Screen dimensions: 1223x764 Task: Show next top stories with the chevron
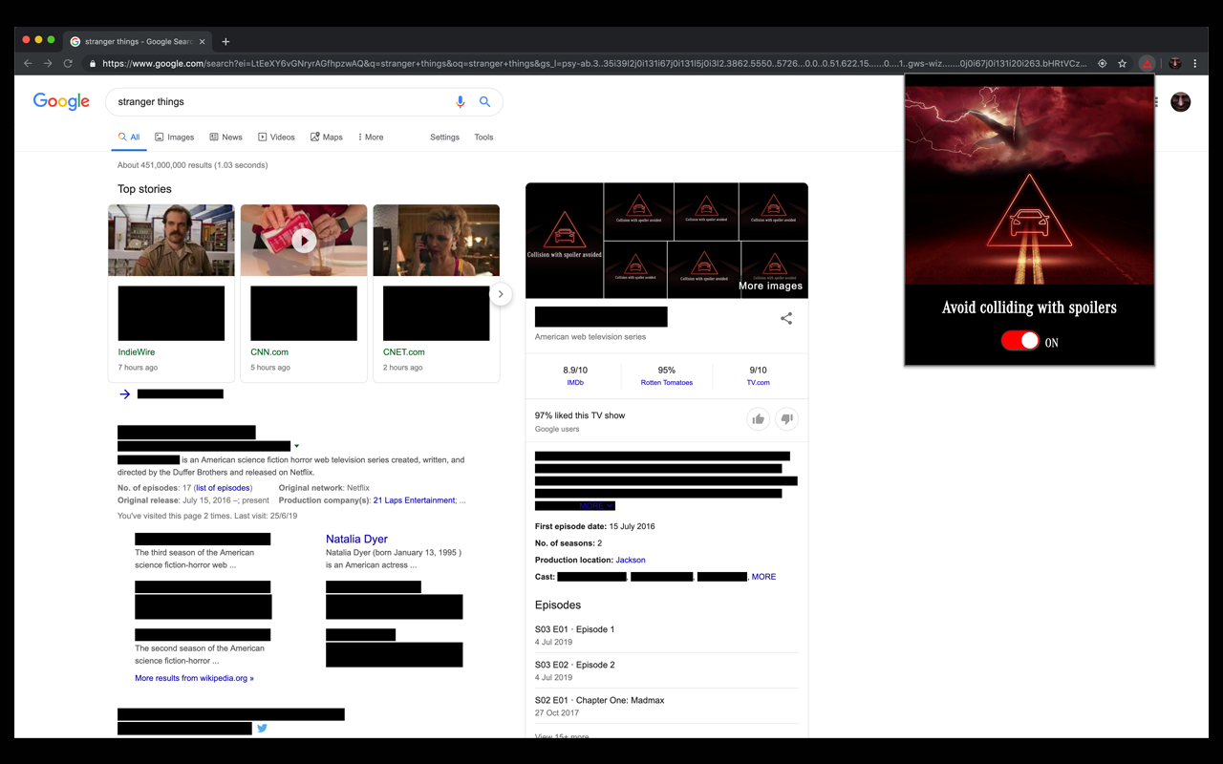[501, 294]
